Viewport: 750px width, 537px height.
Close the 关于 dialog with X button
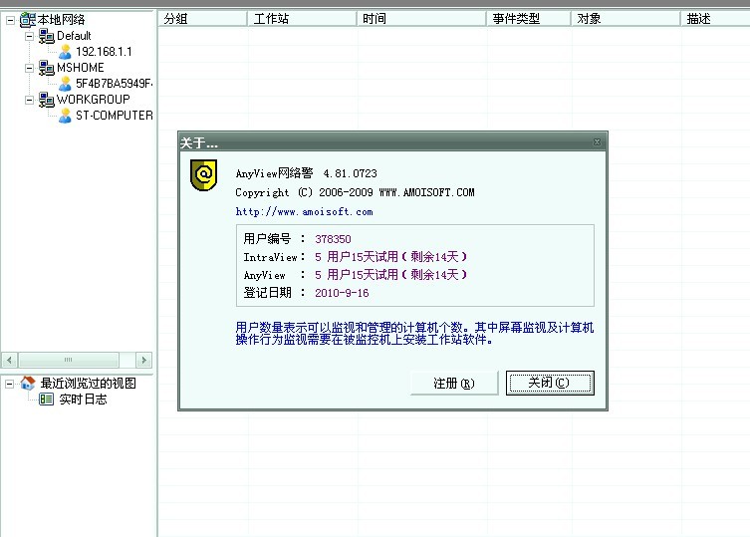pos(597,142)
